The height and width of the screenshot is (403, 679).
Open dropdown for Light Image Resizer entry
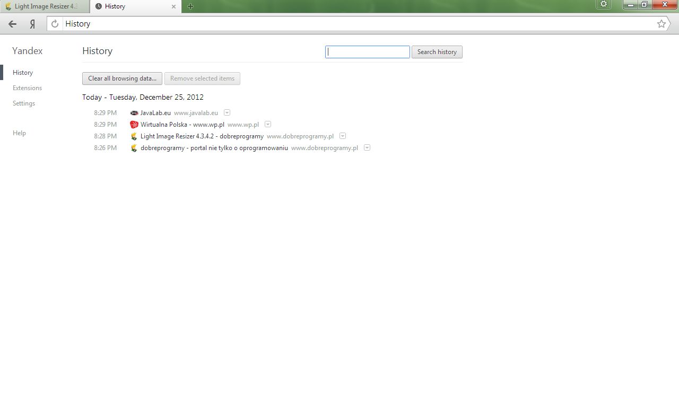coord(343,136)
